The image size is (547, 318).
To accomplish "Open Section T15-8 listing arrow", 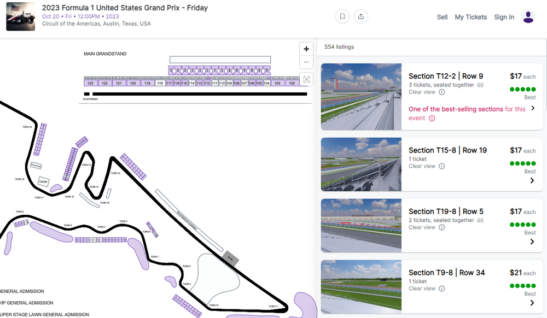I will 532,181.
